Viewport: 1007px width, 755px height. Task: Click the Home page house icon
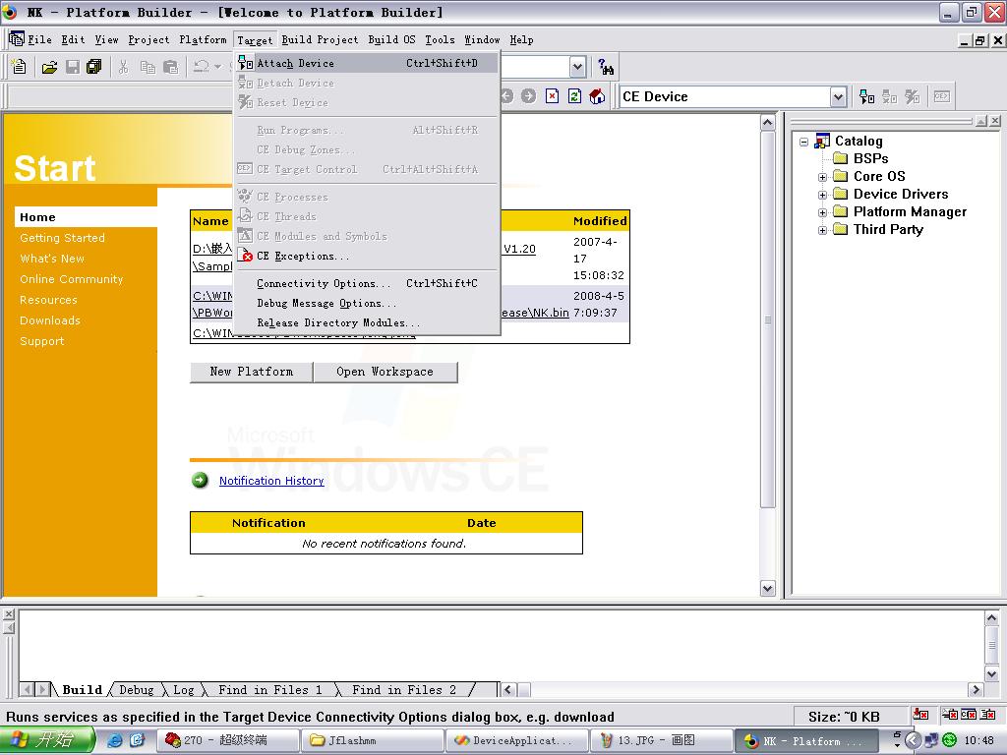click(597, 96)
